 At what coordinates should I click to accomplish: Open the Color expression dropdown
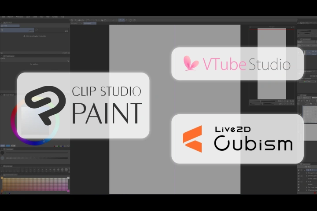tap(308, 81)
